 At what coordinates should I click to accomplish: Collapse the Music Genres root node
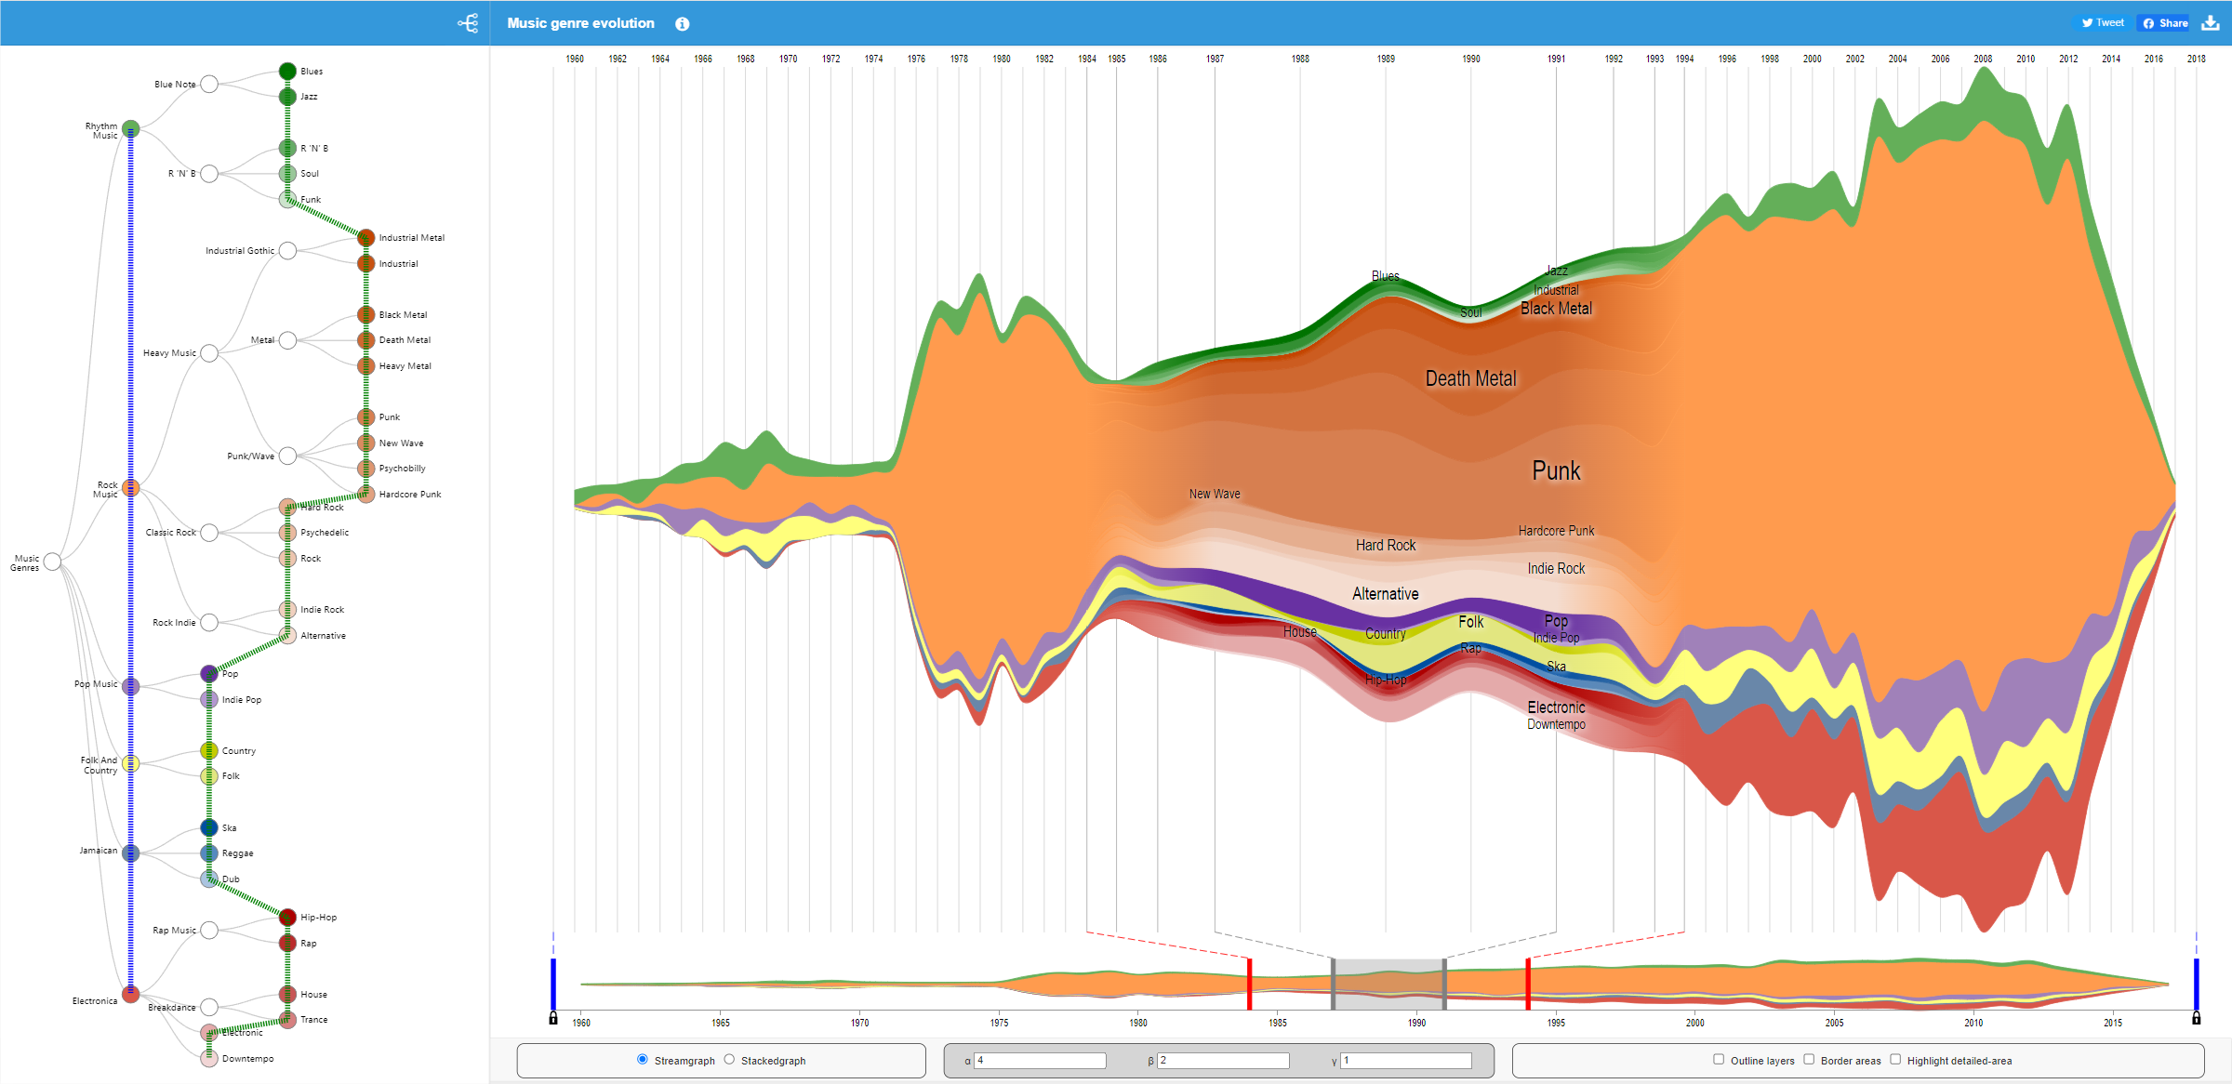[x=53, y=562]
